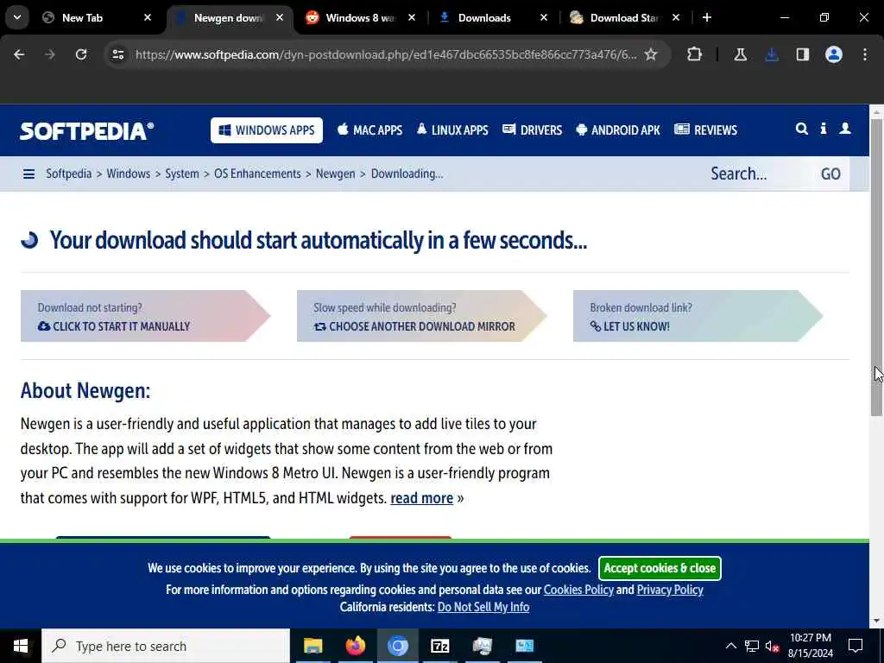Click the taskbar search box

pyautogui.click(x=166, y=646)
